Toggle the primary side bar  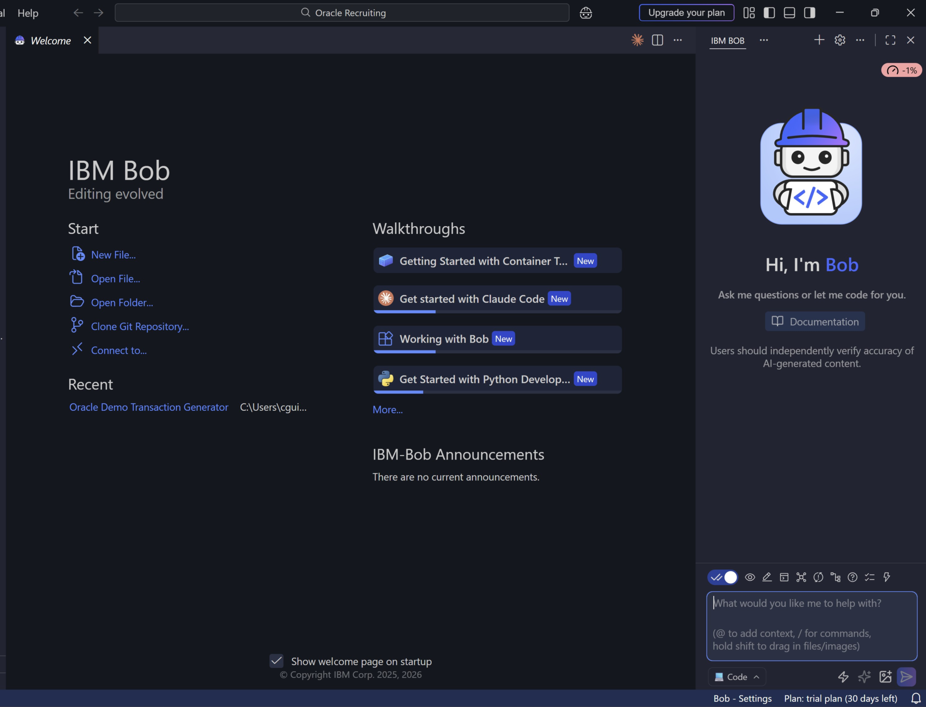point(769,13)
